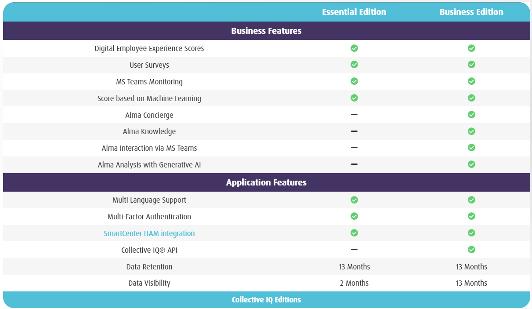Click Essential Edition checkmark for MS Teams Monitoring
The image size is (532, 309).
354,81
